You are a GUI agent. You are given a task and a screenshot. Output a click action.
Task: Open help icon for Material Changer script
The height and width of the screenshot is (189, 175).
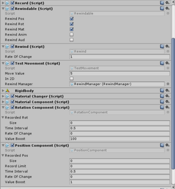tap(162, 96)
